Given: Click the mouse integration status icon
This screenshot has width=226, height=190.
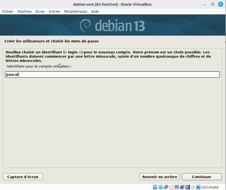Looking at the screenshot, I should [x=193, y=187].
